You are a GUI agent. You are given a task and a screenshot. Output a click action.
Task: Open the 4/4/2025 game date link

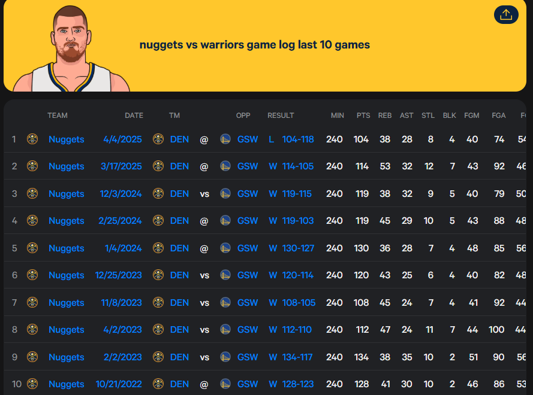pos(123,139)
